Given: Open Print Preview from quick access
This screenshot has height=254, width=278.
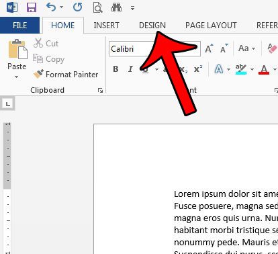Looking at the screenshot, I should 97,7.
